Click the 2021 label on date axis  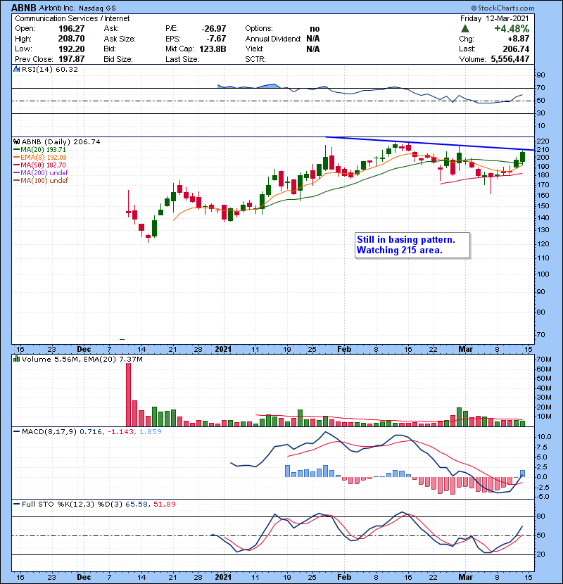click(223, 348)
